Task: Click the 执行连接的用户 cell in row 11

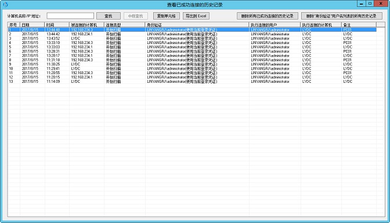Action: tap(270, 73)
